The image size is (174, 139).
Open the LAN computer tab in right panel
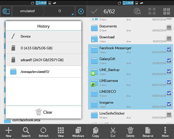coord(137,3)
